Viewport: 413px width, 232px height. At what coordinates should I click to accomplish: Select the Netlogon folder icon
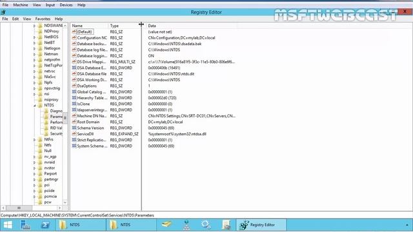(40, 48)
